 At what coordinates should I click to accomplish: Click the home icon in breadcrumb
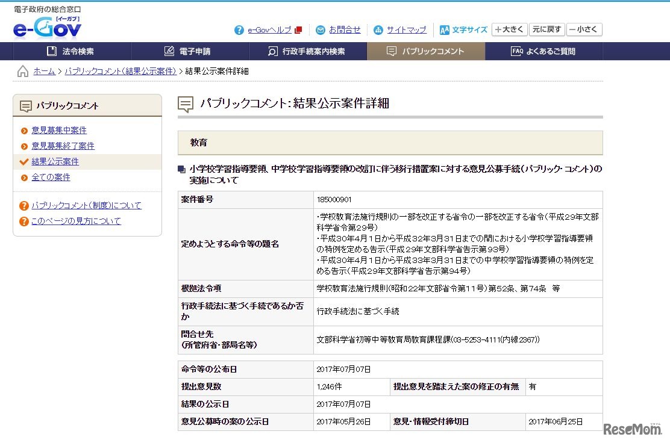pos(23,72)
